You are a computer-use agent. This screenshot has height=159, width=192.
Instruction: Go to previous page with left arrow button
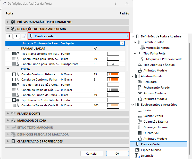pyautogui.click(x=9, y=36)
